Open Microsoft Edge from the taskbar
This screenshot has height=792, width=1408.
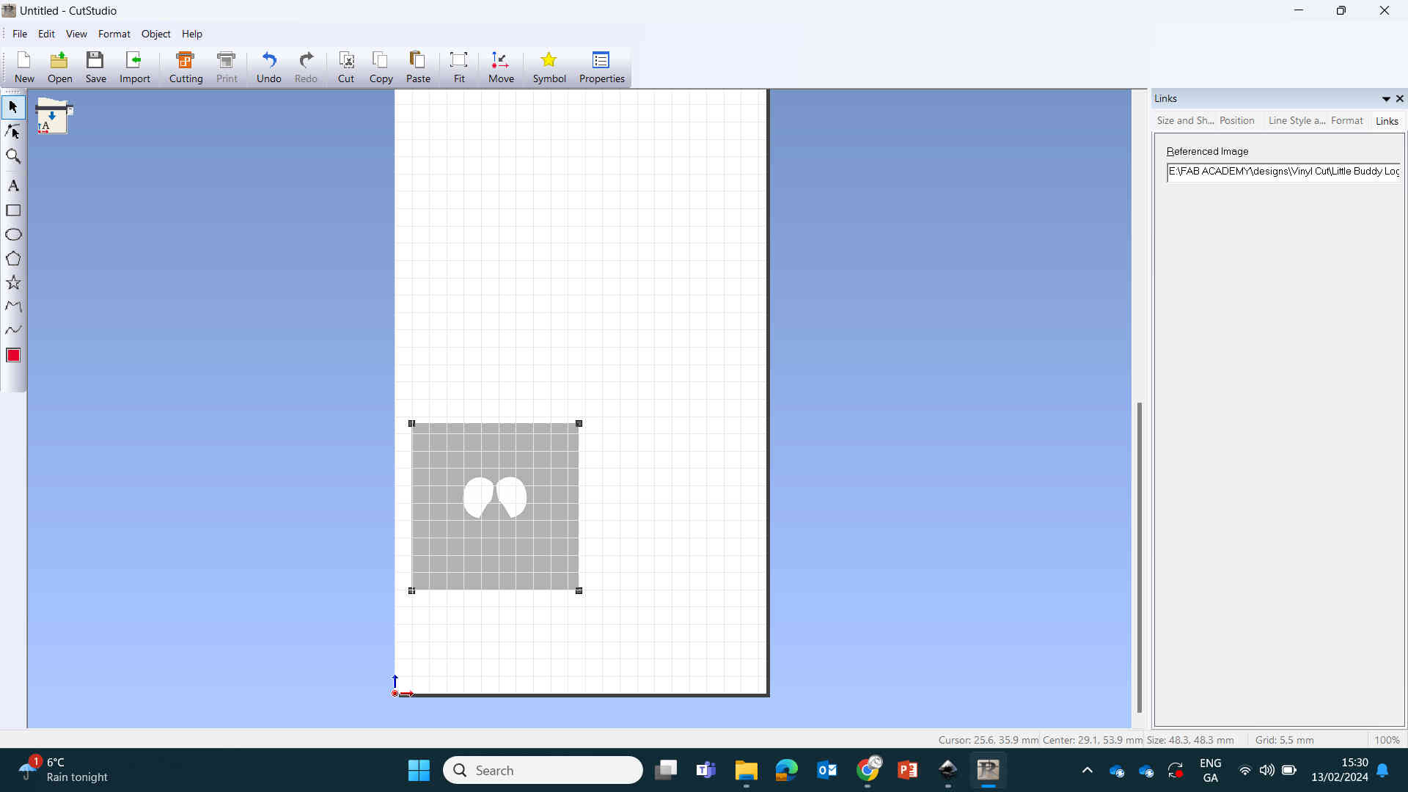(786, 770)
